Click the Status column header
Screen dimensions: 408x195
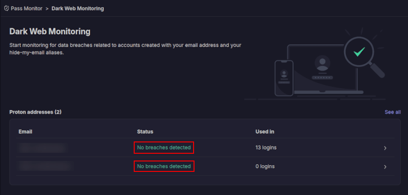tap(145, 132)
